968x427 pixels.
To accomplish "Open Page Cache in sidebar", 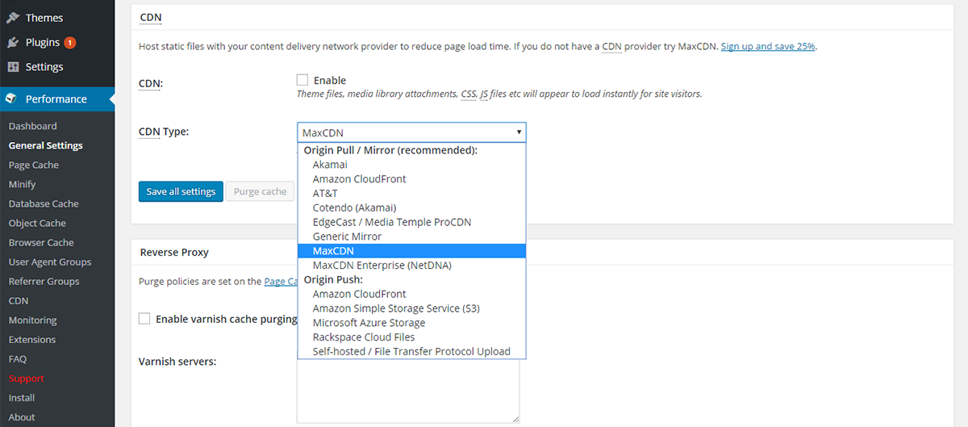I will click(x=34, y=165).
